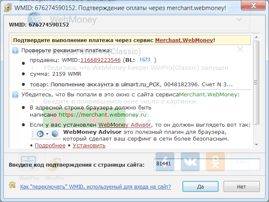Click the scrollbar down arrow
The image size is (269, 202).
[x=254, y=145]
